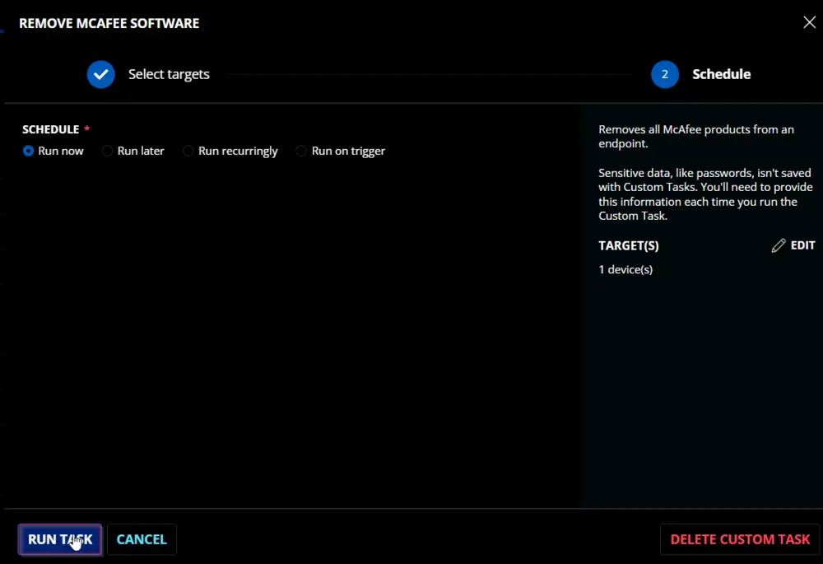Click the completed checkmark step icon
Screen dimensions: 823x564
(x=100, y=75)
